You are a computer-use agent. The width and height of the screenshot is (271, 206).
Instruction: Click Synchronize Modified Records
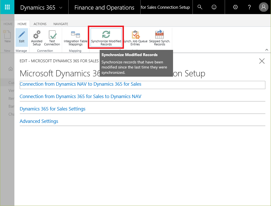click(106, 37)
